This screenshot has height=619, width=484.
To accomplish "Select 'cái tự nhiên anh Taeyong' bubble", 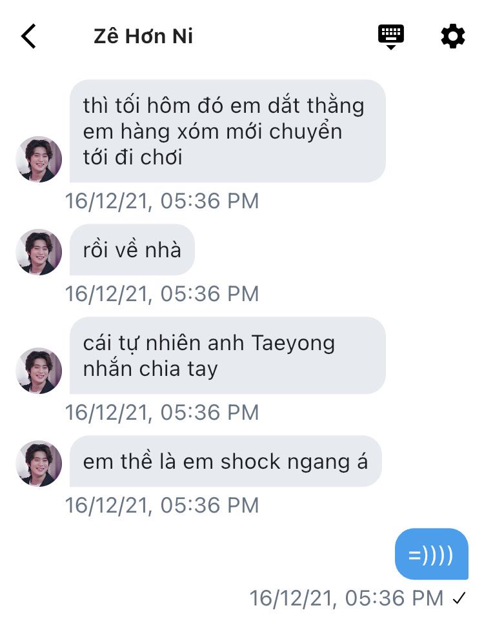I will [228, 355].
